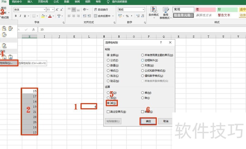Viewport: 246px width, 149px height.
Task: Open 套用表格格式 table styles
Action: pyautogui.click(x=165, y=13)
